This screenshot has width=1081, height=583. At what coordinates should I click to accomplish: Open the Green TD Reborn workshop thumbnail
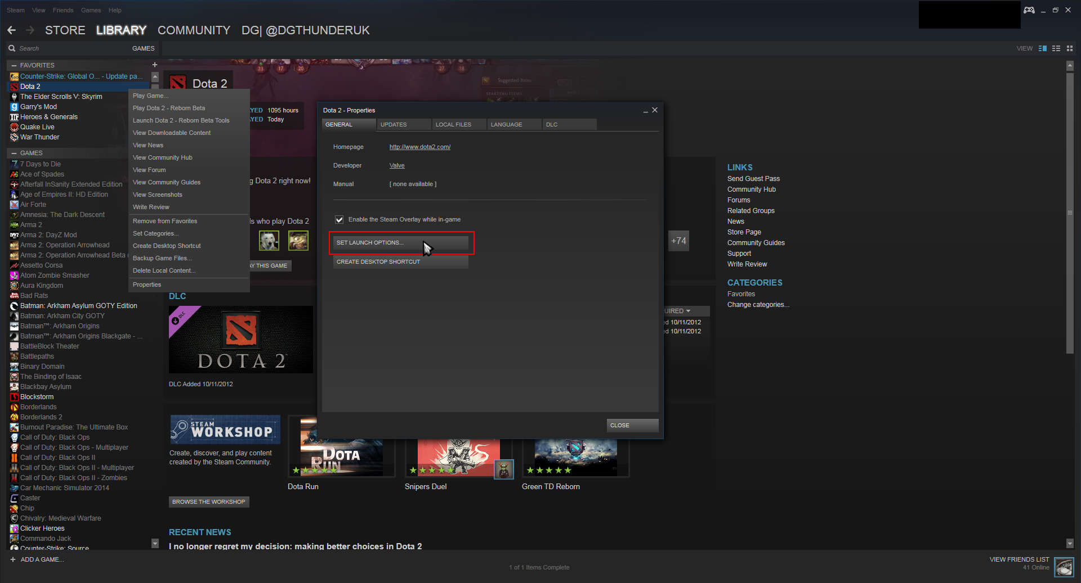click(x=575, y=459)
